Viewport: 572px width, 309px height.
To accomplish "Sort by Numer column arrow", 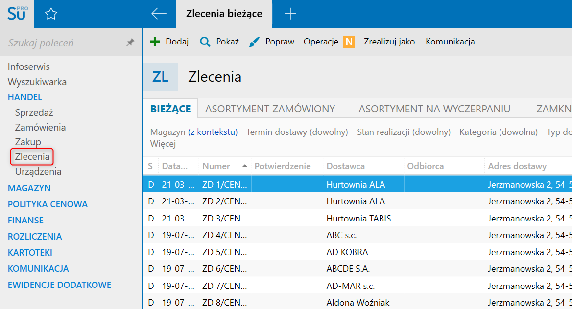I will point(245,166).
